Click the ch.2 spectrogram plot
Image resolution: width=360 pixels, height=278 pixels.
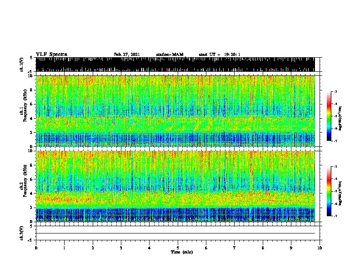tap(175, 186)
